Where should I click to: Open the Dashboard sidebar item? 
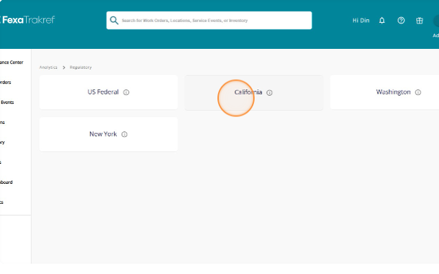(x=6, y=182)
